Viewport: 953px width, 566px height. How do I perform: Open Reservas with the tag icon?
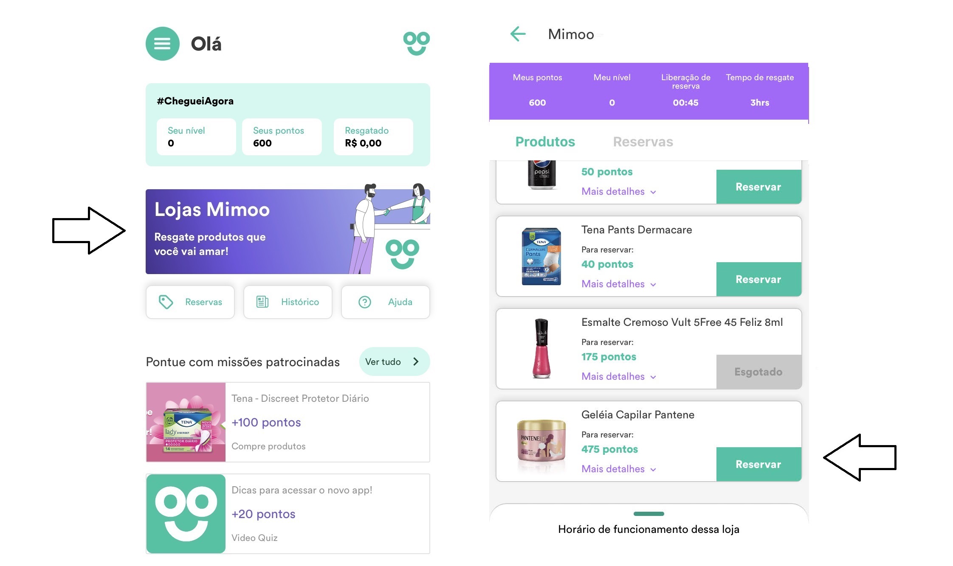190,302
